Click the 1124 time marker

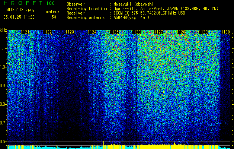coord(92,32)
